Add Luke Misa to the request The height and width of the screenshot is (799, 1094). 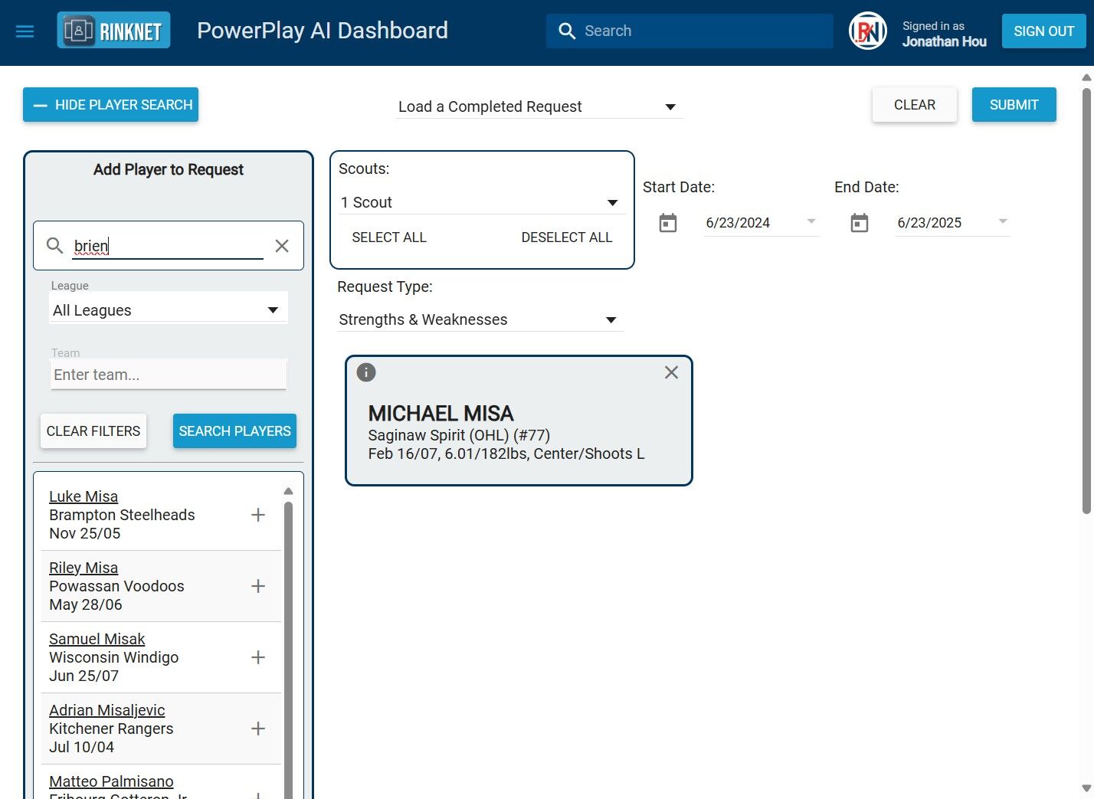(x=258, y=515)
